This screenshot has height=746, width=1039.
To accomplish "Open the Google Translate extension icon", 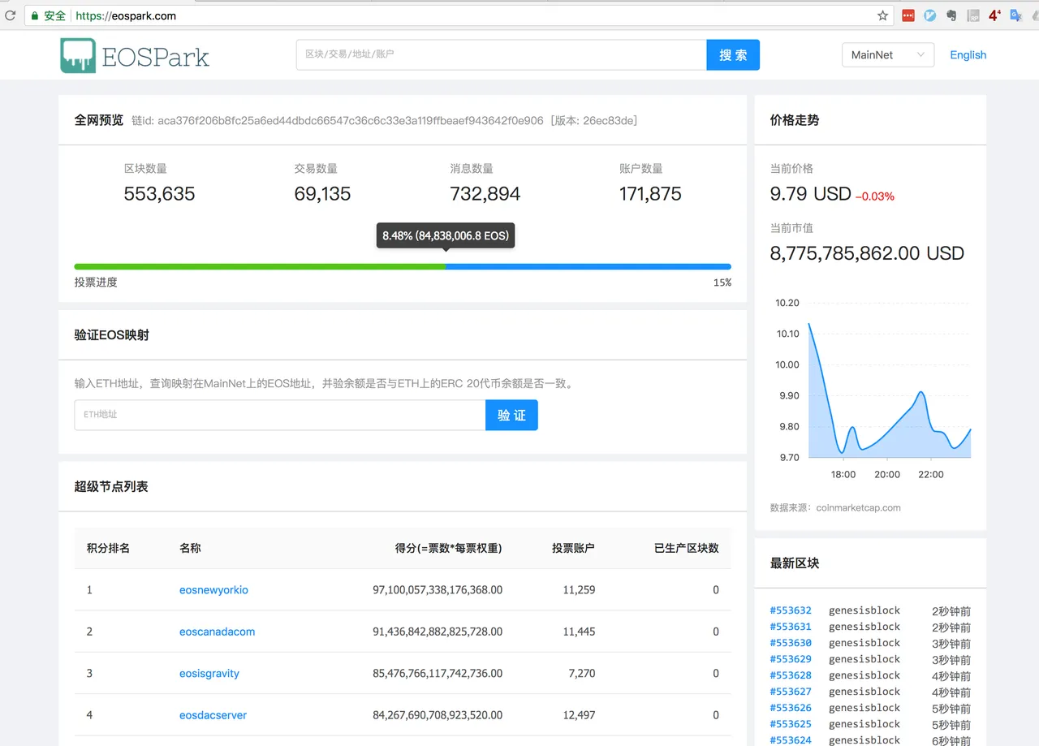I will tap(1015, 15).
